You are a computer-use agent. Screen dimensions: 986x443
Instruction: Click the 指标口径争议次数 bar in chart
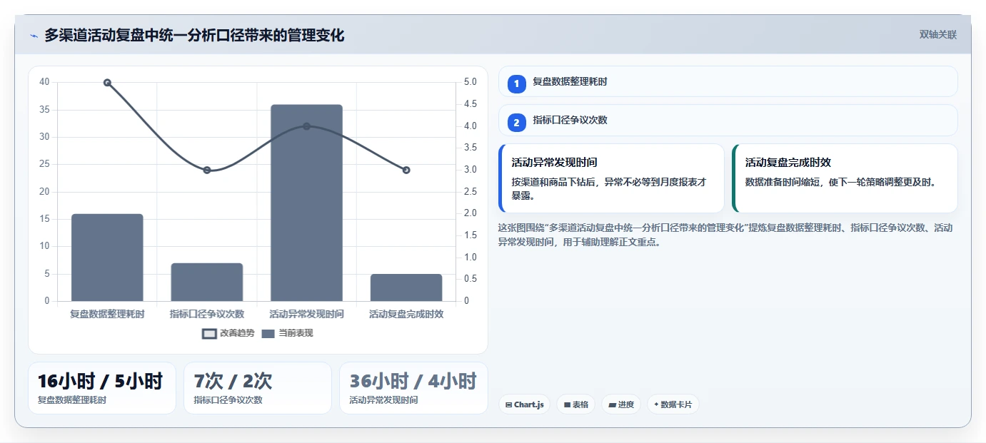click(x=207, y=282)
